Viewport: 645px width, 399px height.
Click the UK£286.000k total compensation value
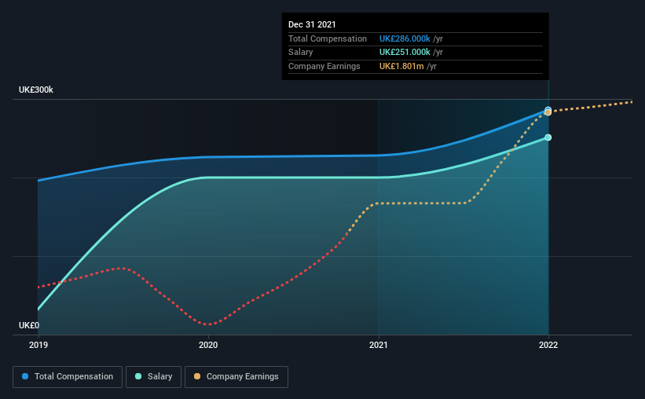click(405, 38)
